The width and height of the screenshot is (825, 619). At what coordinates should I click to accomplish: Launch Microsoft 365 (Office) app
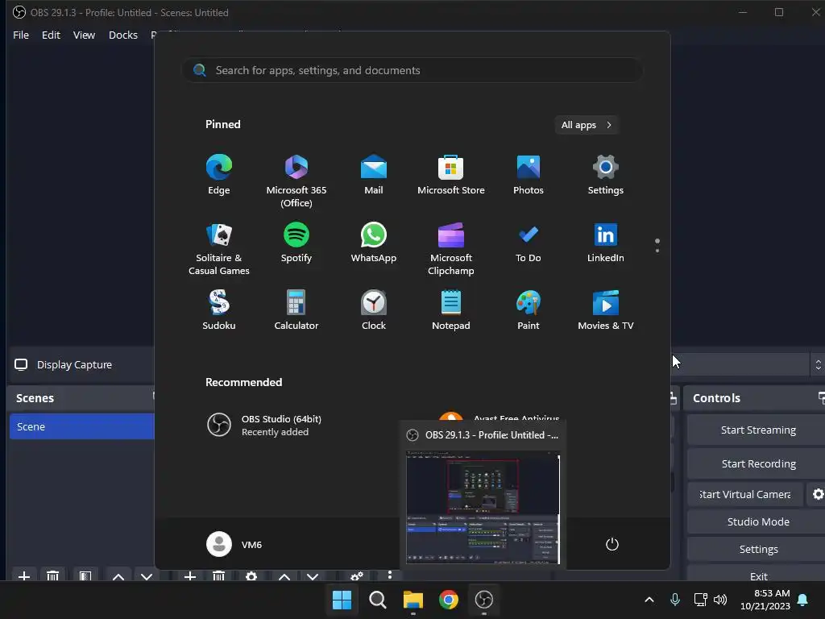296,181
